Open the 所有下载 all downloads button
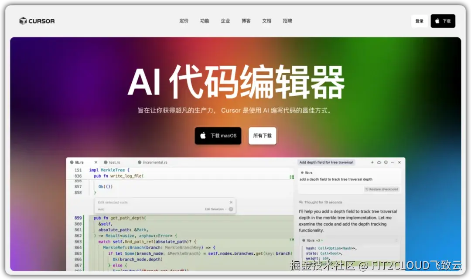This screenshot has width=471, height=280. pyautogui.click(x=262, y=136)
